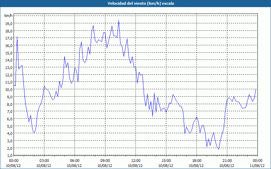Click the 12,0 y-axis value
The image size is (271, 169).
[x=9, y=75]
